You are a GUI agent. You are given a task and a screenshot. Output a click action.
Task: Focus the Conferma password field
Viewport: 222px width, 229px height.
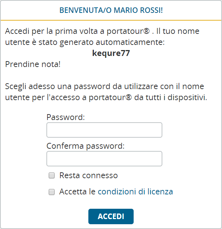pyautogui.click(x=104, y=159)
